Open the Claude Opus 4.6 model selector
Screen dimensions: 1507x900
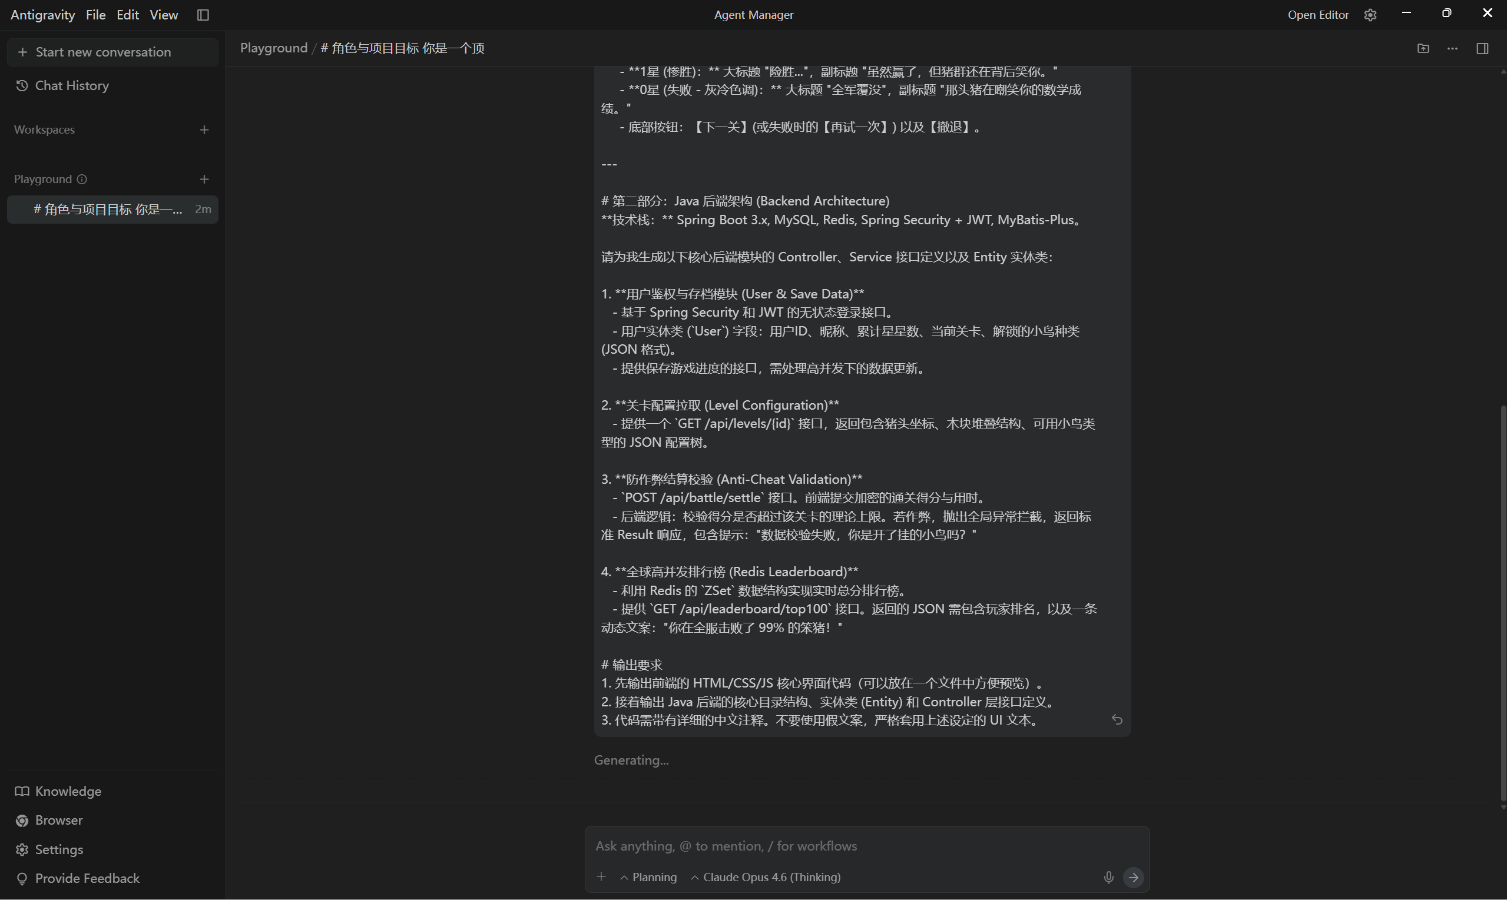point(766,877)
